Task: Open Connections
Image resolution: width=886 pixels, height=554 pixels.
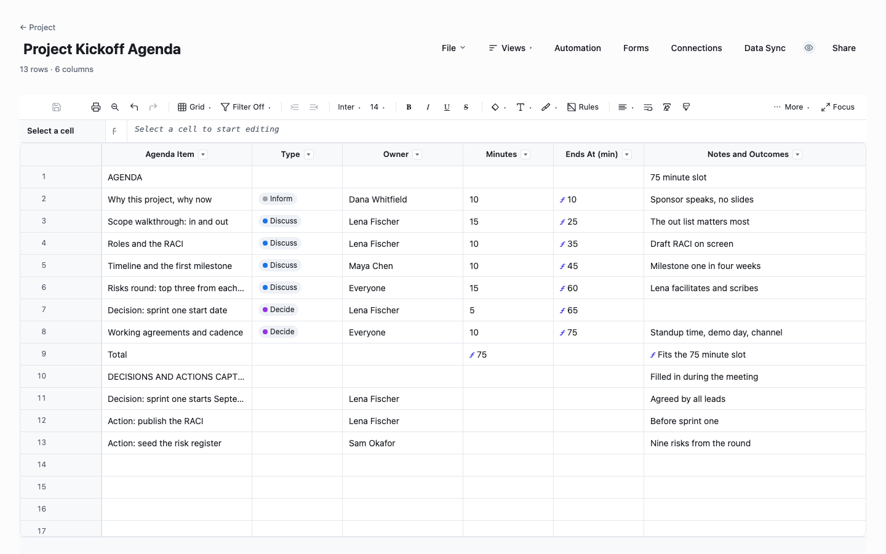Action: click(x=696, y=48)
